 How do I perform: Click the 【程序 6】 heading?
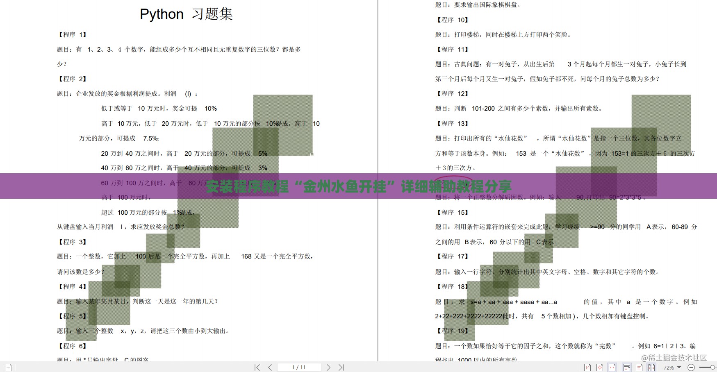(72, 346)
